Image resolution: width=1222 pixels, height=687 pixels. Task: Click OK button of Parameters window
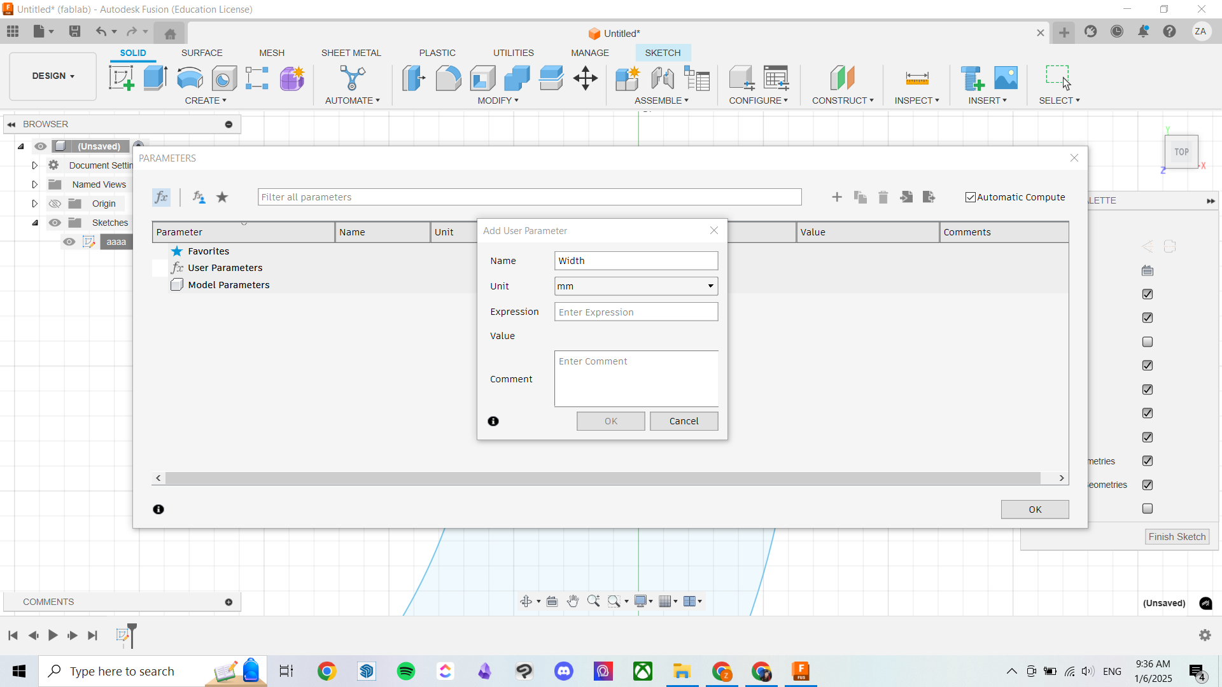point(1035,510)
